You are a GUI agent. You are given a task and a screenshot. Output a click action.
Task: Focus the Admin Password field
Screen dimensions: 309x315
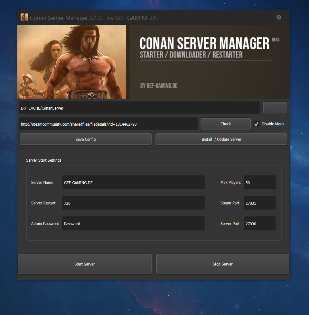[x=133, y=223]
